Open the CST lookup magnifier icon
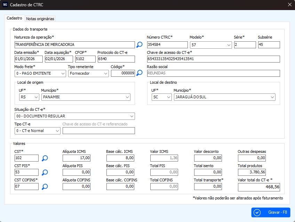 45,158
